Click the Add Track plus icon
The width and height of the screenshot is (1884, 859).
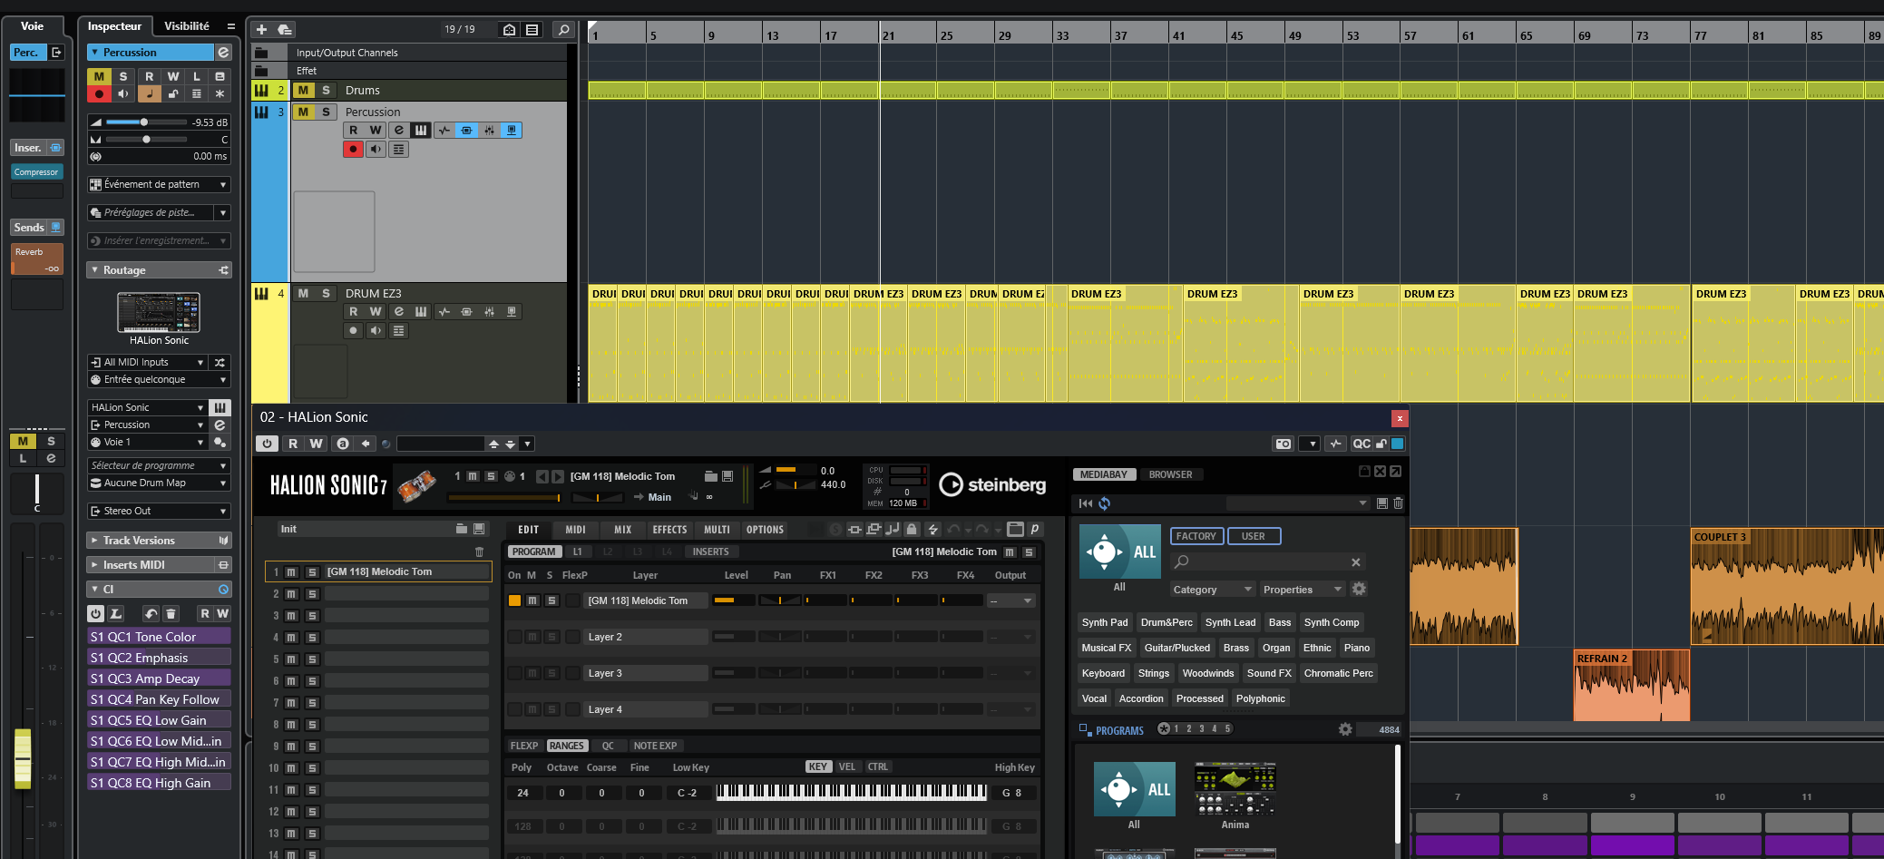point(261,30)
